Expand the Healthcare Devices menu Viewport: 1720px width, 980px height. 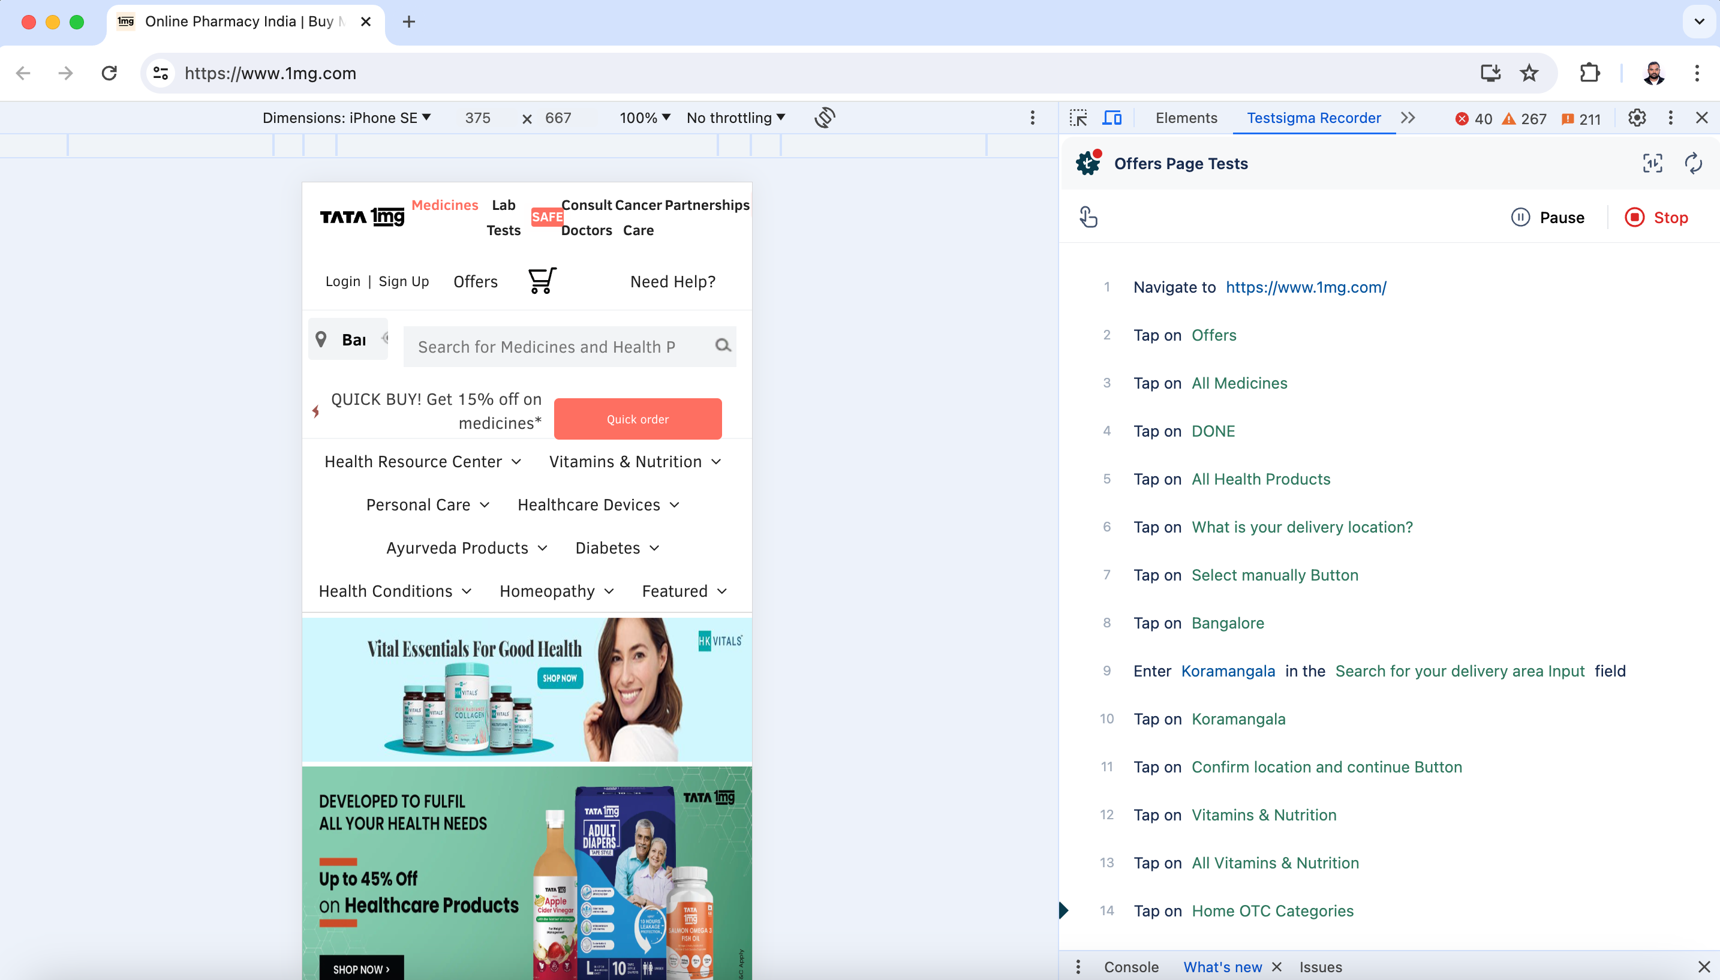point(599,505)
